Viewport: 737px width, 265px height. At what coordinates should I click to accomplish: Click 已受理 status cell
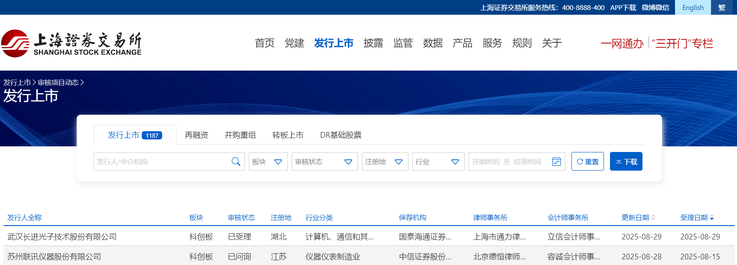pos(239,237)
